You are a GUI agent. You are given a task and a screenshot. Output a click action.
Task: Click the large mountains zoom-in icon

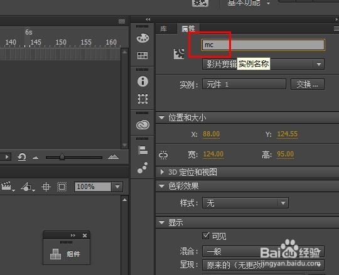tap(113, 157)
